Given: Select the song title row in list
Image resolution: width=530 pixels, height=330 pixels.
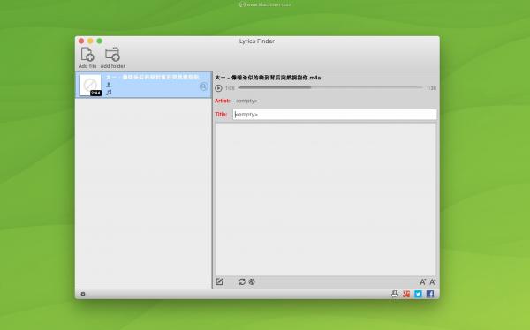Looking at the screenshot, I should (x=156, y=78).
